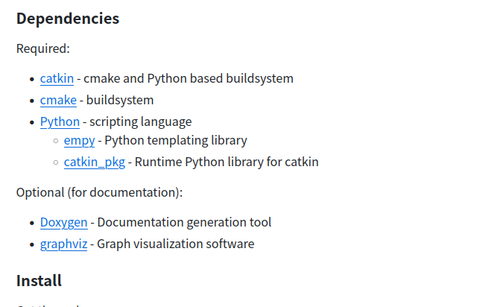The width and height of the screenshot is (480, 307).
Task: Click the hollow bullet beside empy
Action: [56, 141]
